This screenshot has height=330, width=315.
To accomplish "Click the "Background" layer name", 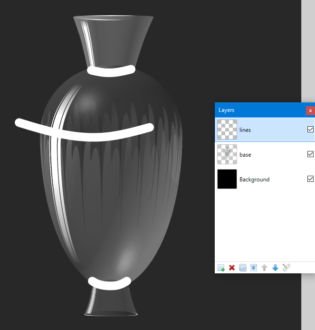I will pos(254,180).
